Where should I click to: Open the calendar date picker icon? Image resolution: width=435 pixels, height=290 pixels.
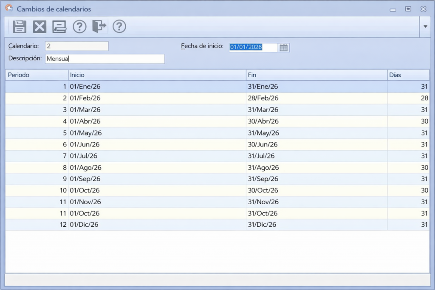click(x=283, y=48)
